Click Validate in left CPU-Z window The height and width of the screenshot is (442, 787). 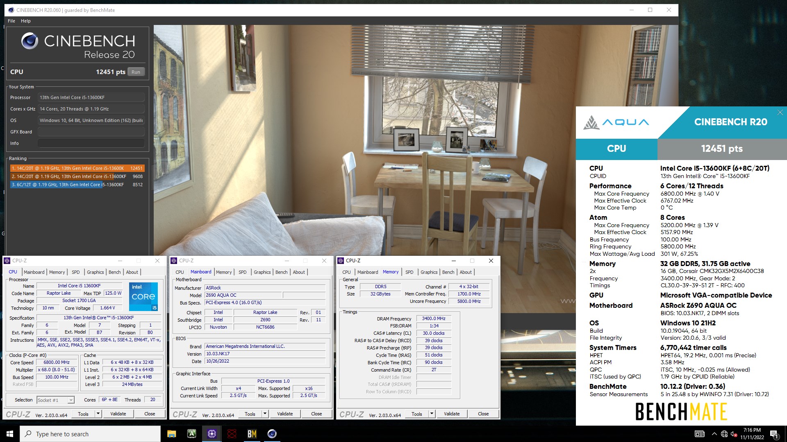coord(118,414)
